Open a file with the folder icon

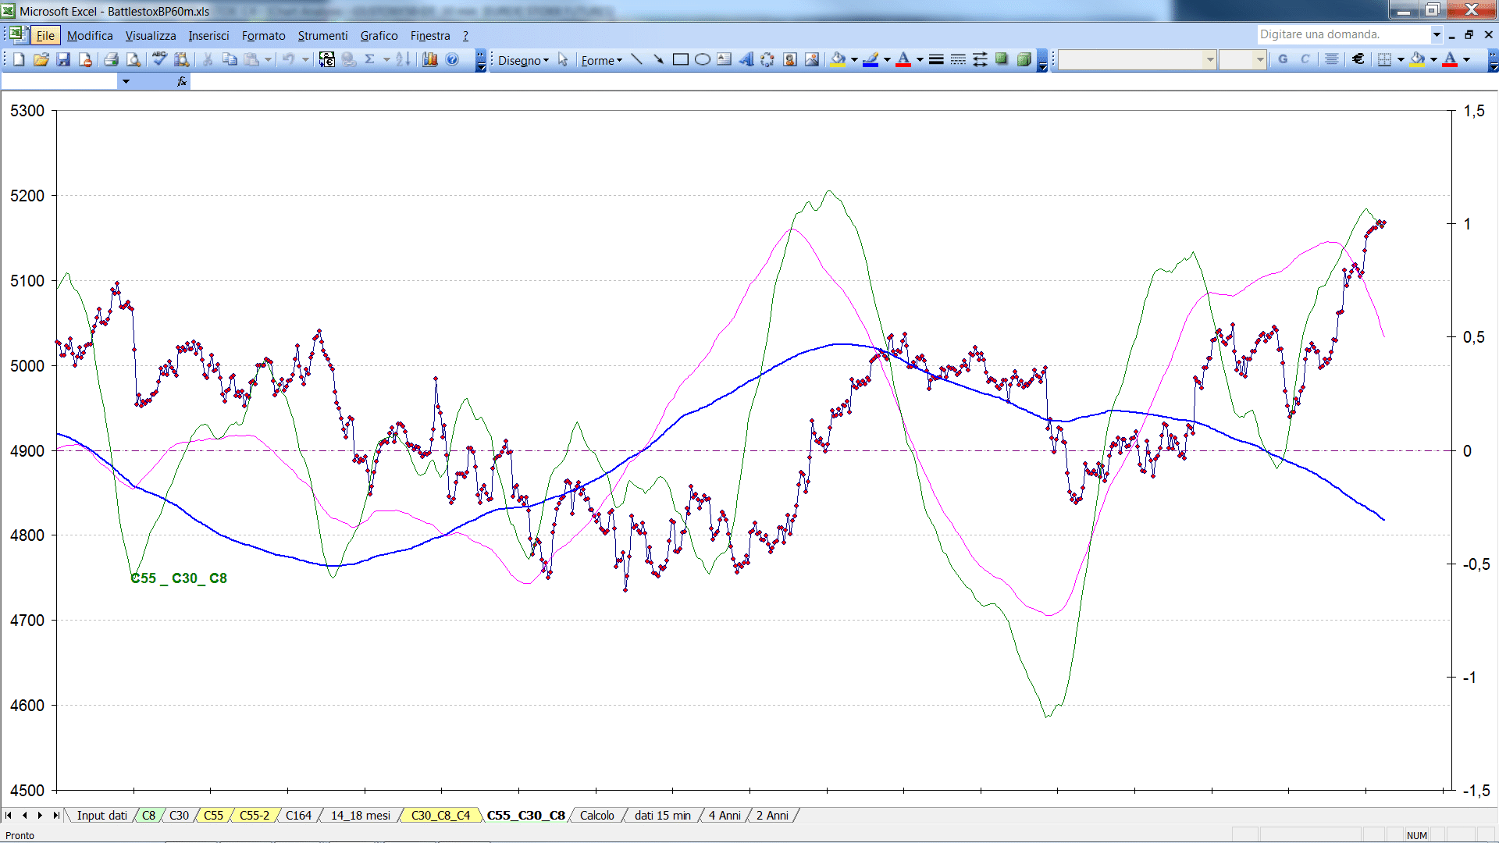[41, 59]
